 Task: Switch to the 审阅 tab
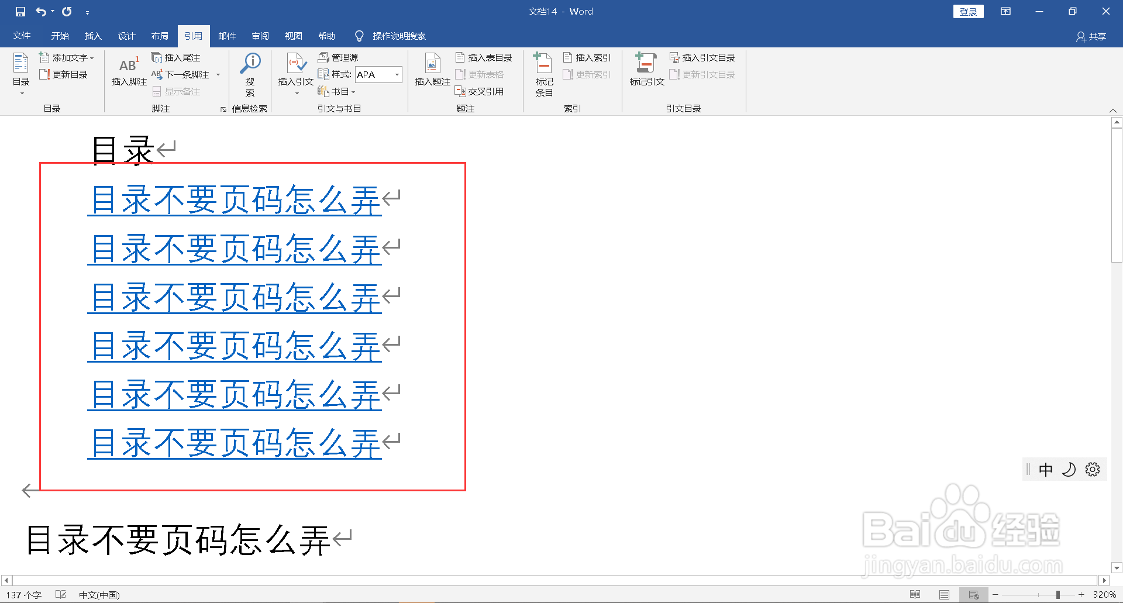[260, 36]
